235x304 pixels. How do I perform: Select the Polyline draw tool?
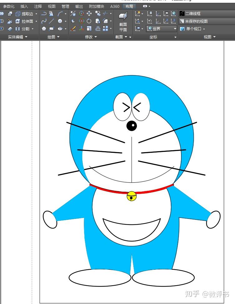pyautogui.click(x=44, y=14)
